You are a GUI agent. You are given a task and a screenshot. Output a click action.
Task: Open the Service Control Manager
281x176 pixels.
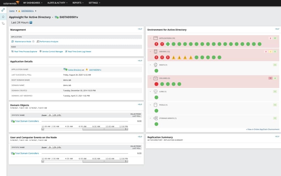coord(52,51)
